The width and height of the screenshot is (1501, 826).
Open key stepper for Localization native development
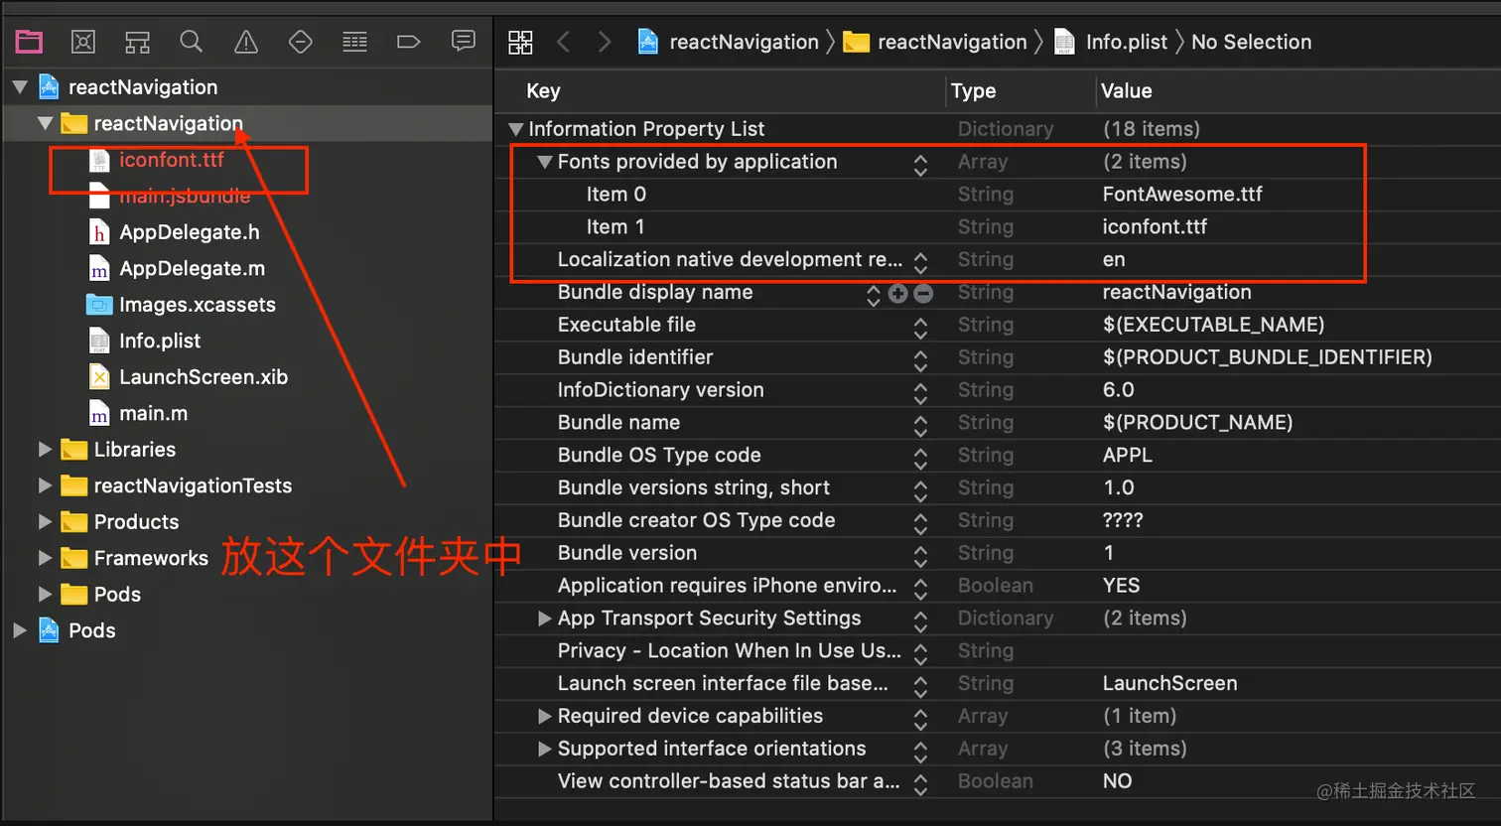[920, 262]
